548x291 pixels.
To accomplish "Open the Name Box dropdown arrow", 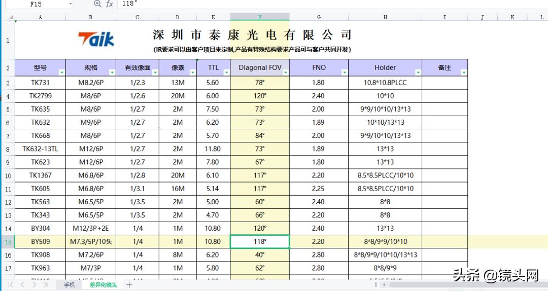I will [71, 4].
